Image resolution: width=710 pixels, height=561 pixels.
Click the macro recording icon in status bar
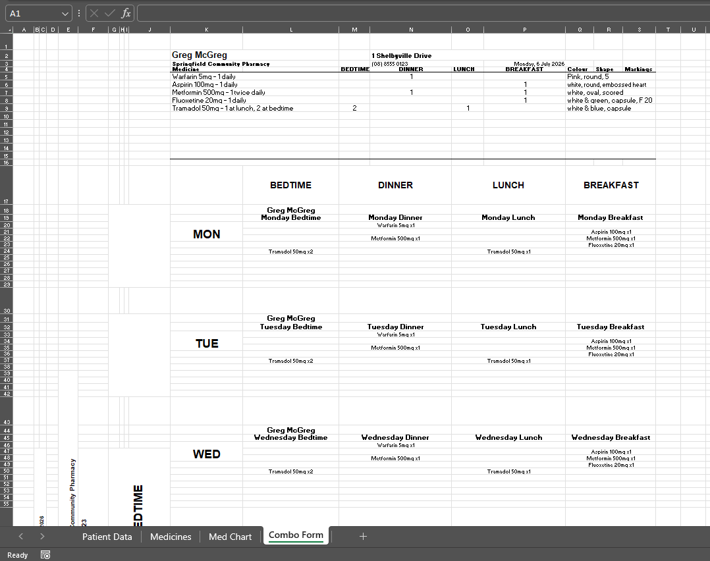(x=45, y=554)
